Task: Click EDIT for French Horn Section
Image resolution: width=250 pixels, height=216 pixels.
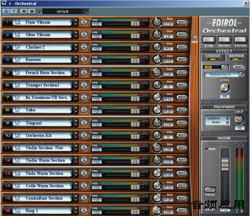Action: click(x=182, y=73)
